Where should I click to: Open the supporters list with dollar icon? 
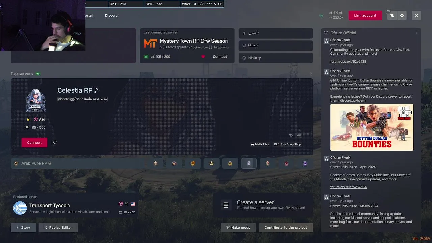[275, 33]
